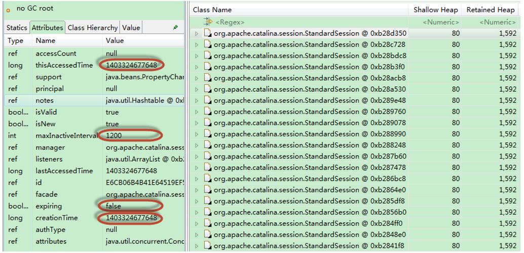The image size is (524, 253).
Task: Click the Regex filter icon
Action: 208,22
